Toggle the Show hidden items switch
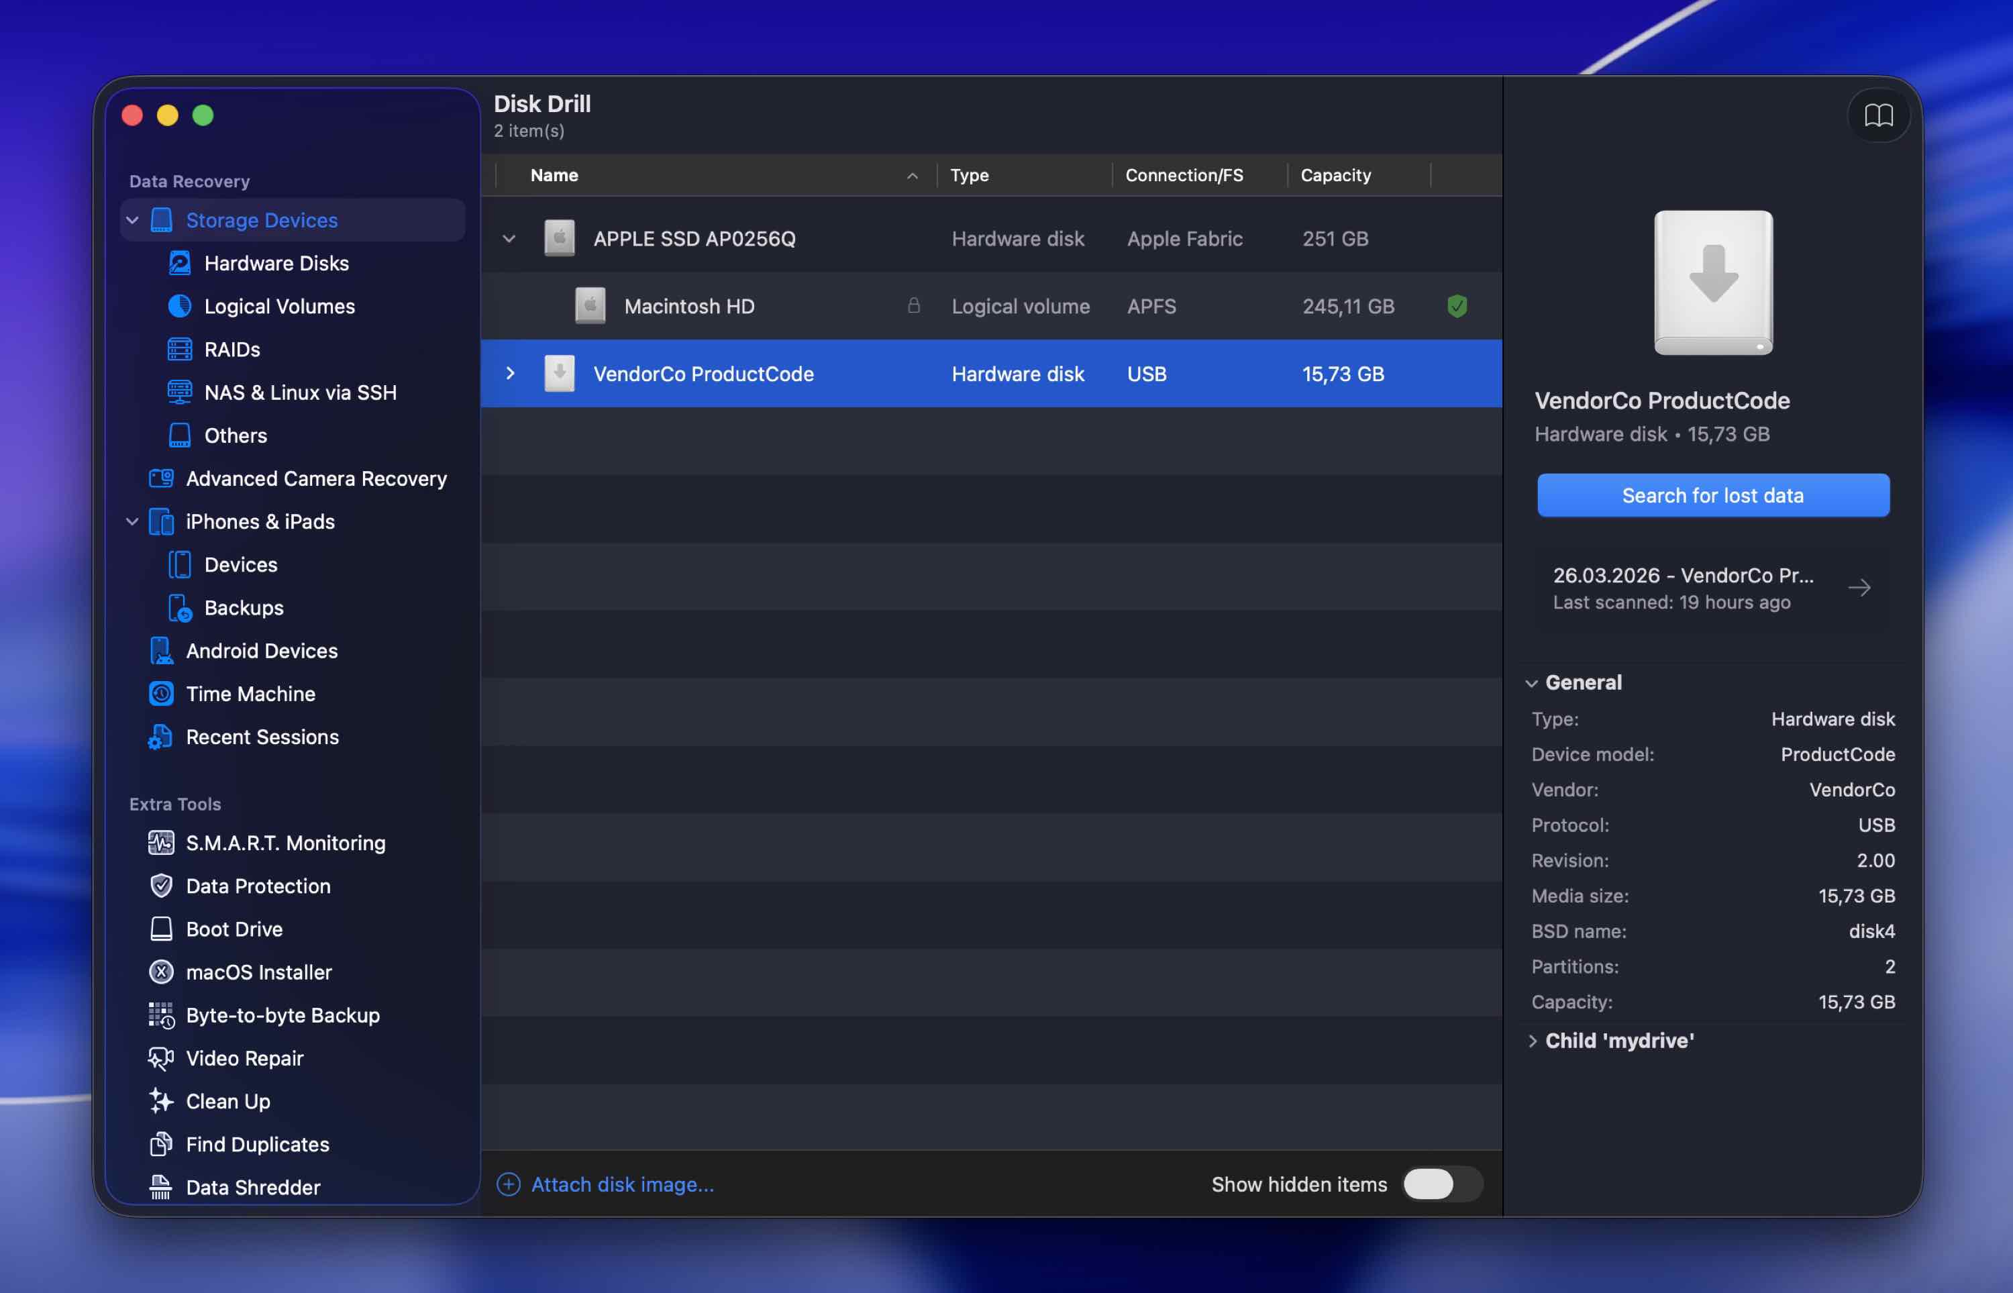 [x=1442, y=1184]
